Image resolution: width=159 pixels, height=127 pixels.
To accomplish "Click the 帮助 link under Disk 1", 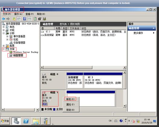I will (x=45, y=104).
